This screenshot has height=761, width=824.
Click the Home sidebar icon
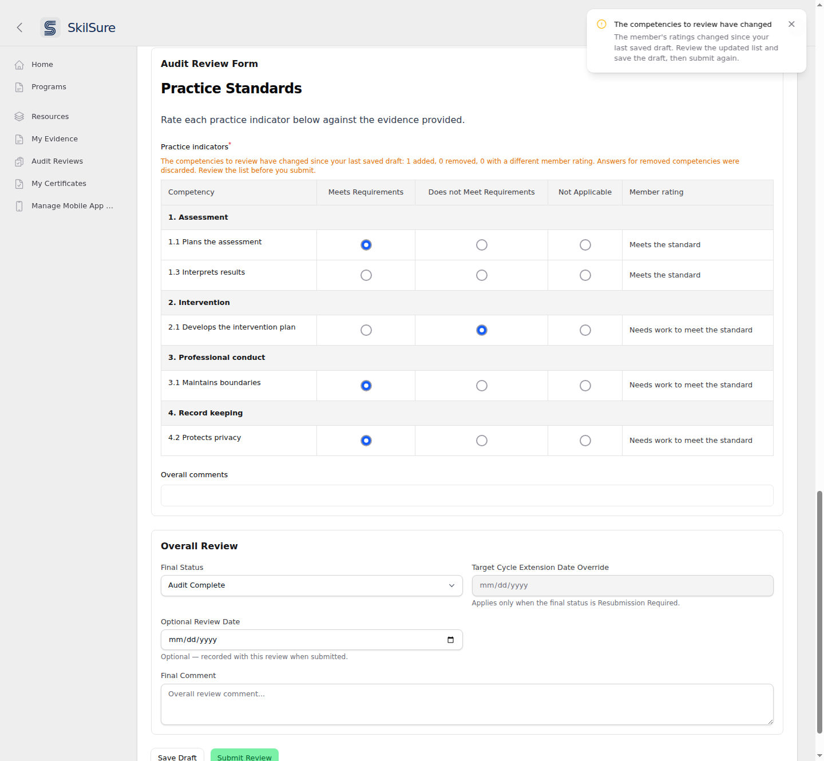[x=19, y=65]
